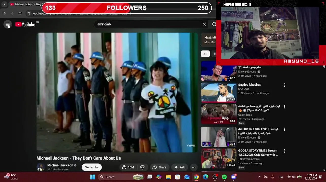326x182 pixels.
Task: Open the OBS Studio taskbar icon
Action: pos(215,177)
